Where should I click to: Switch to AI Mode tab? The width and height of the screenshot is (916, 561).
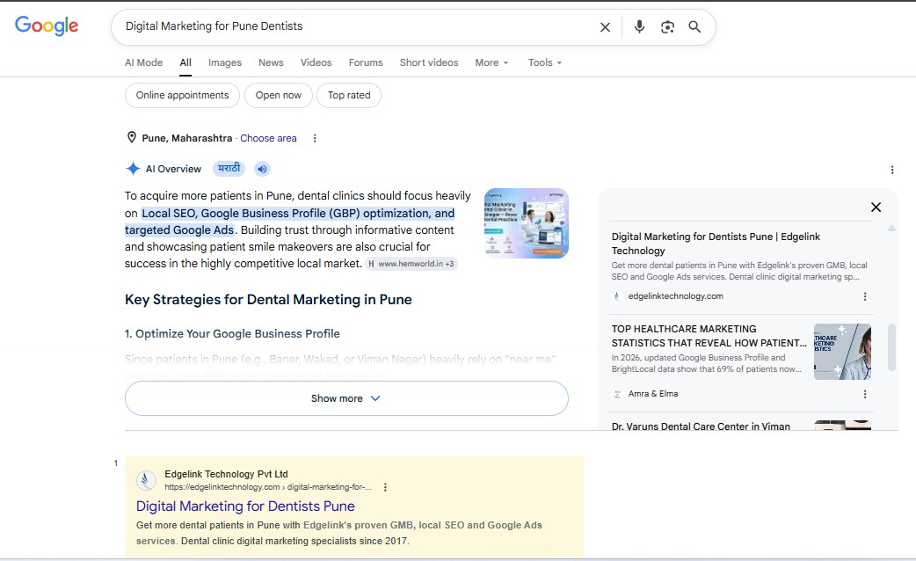pyautogui.click(x=143, y=62)
